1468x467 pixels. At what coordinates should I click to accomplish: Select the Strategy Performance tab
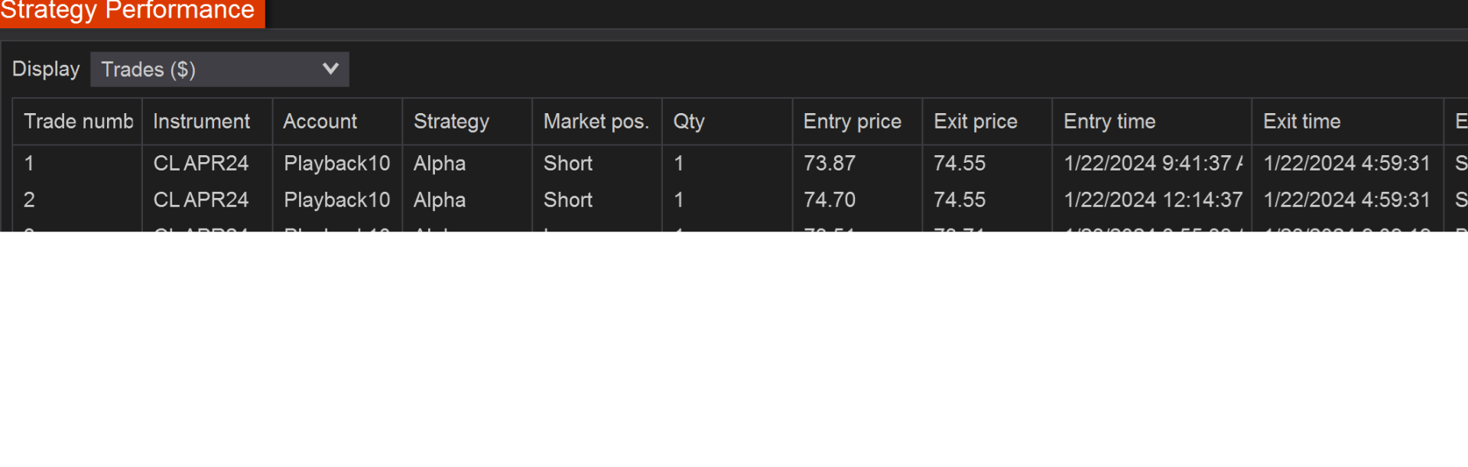[130, 11]
